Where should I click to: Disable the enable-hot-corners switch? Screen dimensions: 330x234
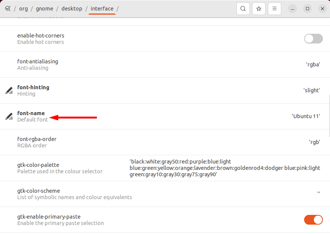pyautogui.click(x=313, y=39)
